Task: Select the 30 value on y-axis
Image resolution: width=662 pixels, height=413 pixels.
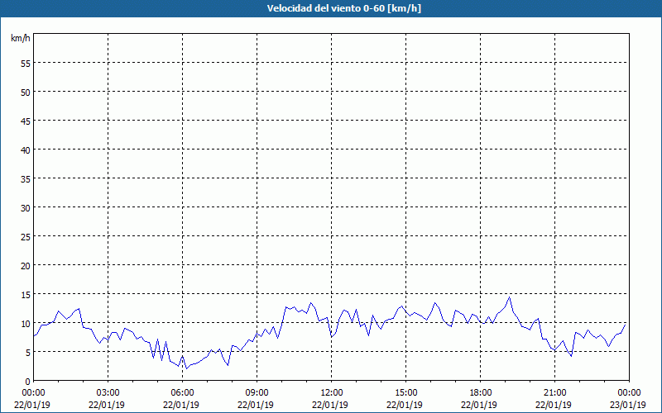Action: point(26,208)
